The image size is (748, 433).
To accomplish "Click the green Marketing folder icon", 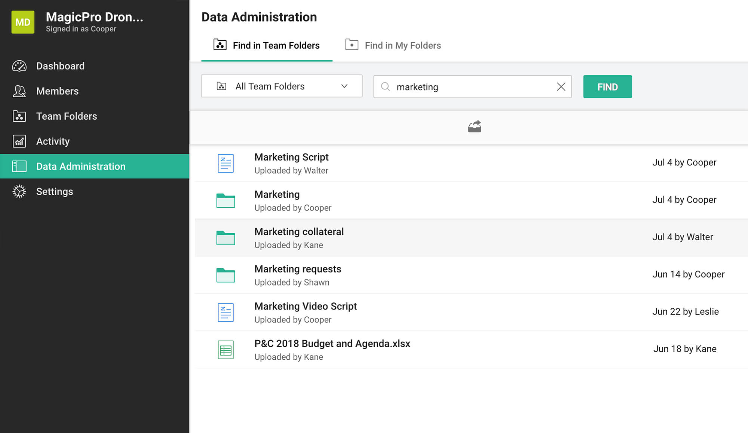I will (226, 201).
